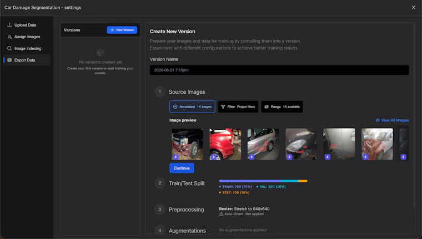The height and width of the screenshot is (239, 422).
Task: Click the empty box icon in Versions panel
Action: click(x=101, y=52)
